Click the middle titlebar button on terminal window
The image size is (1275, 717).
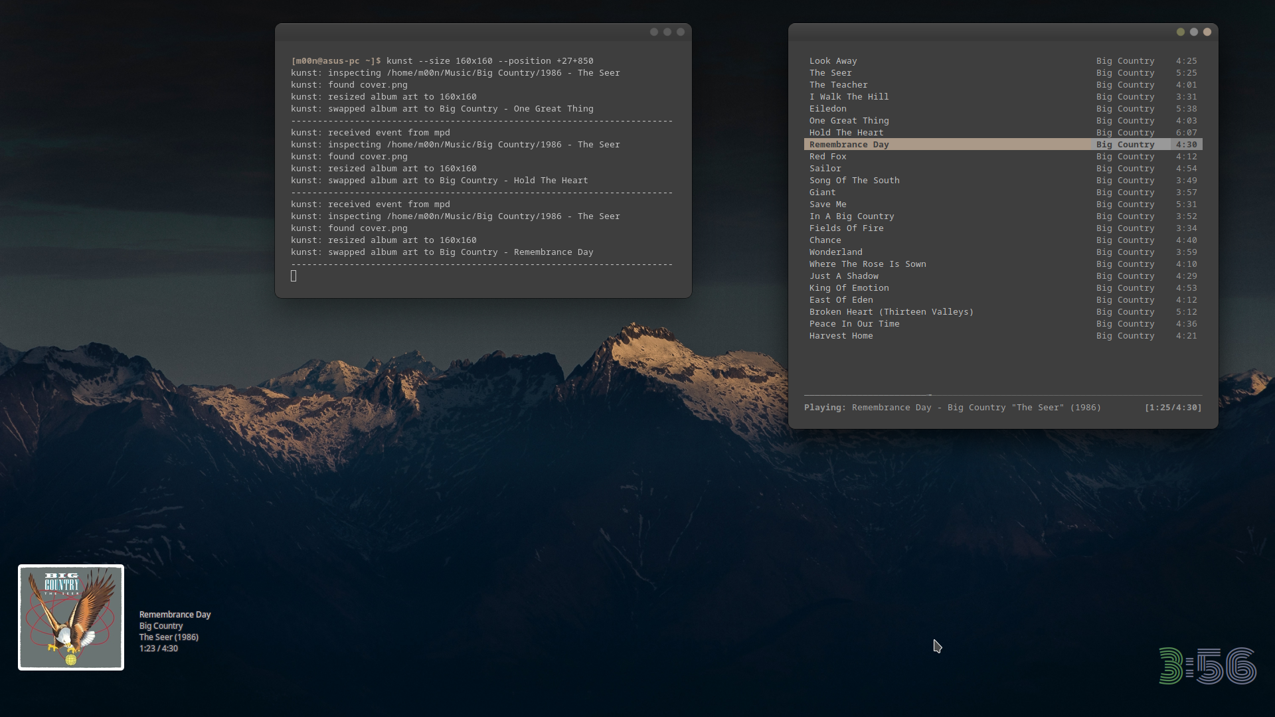click(667, 32)
